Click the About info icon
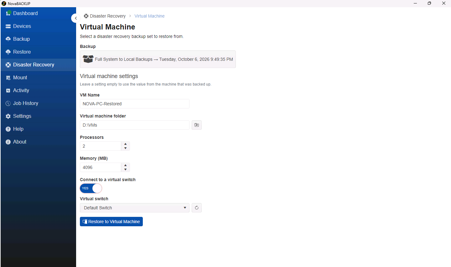 pyautogui.click(x=8, y=142)
